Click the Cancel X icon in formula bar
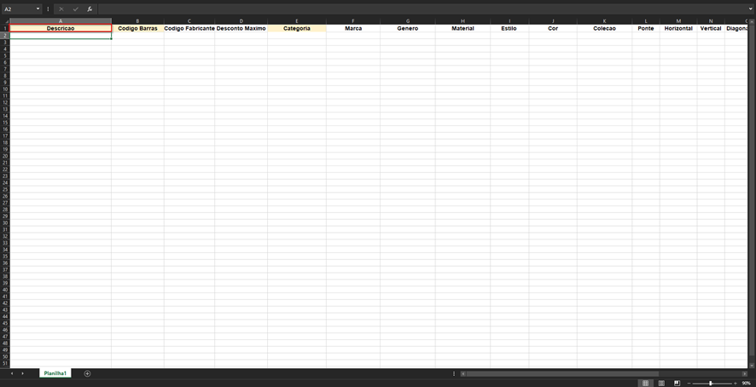This screenshot has width=756, height=387. [61, 9]
